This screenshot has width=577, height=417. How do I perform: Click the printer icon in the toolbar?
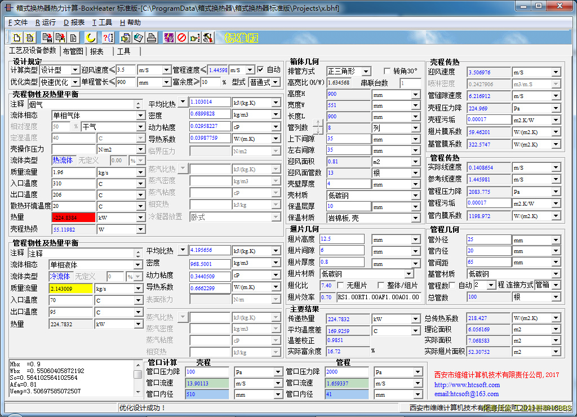pos(152,38)
